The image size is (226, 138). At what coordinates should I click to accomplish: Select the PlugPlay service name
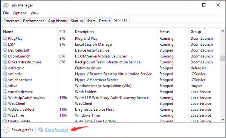15,39
